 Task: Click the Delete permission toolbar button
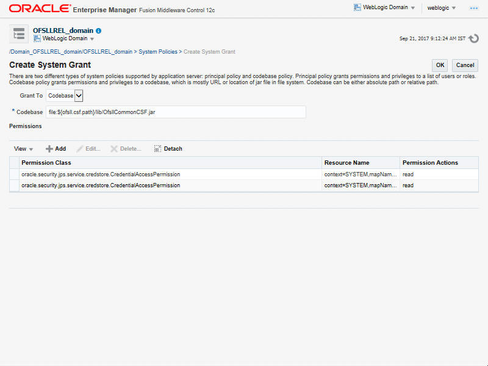click(126, 149)
